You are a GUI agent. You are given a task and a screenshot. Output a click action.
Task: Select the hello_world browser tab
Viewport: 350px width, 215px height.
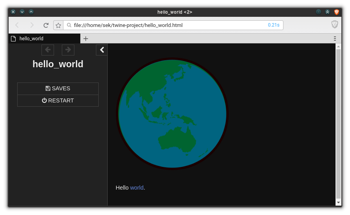[x=44, y=38]
